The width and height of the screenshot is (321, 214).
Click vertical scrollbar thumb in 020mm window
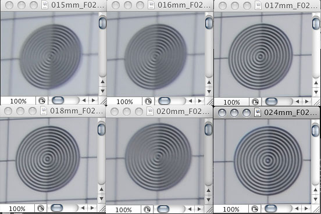click(208, 130)
